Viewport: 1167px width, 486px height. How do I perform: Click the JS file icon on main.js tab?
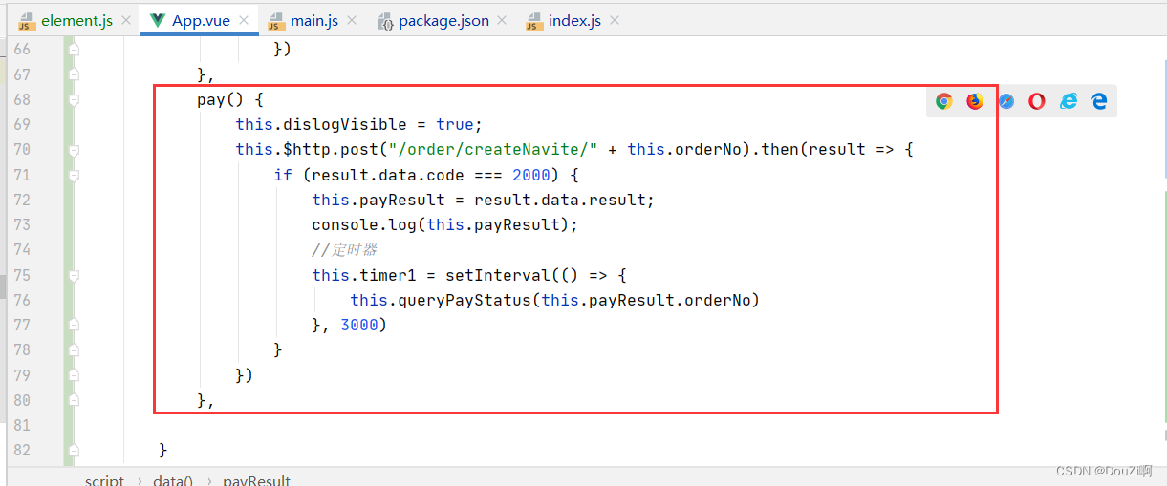tap(276, 21)
